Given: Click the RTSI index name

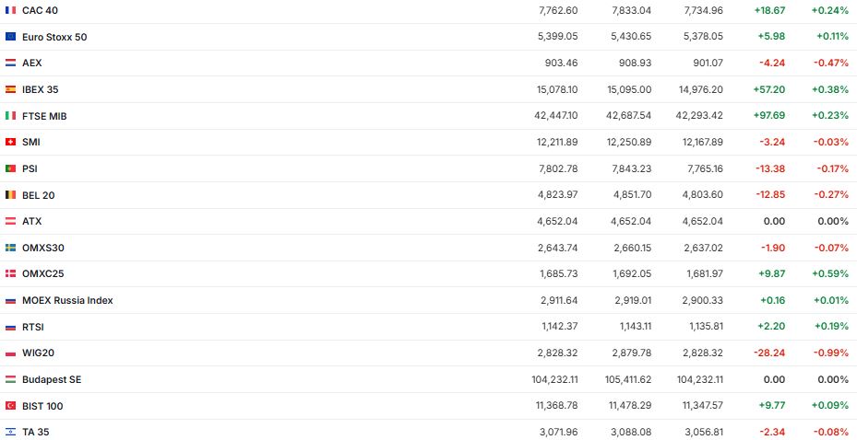Looking at the screenshot, I should click(33, 327).
